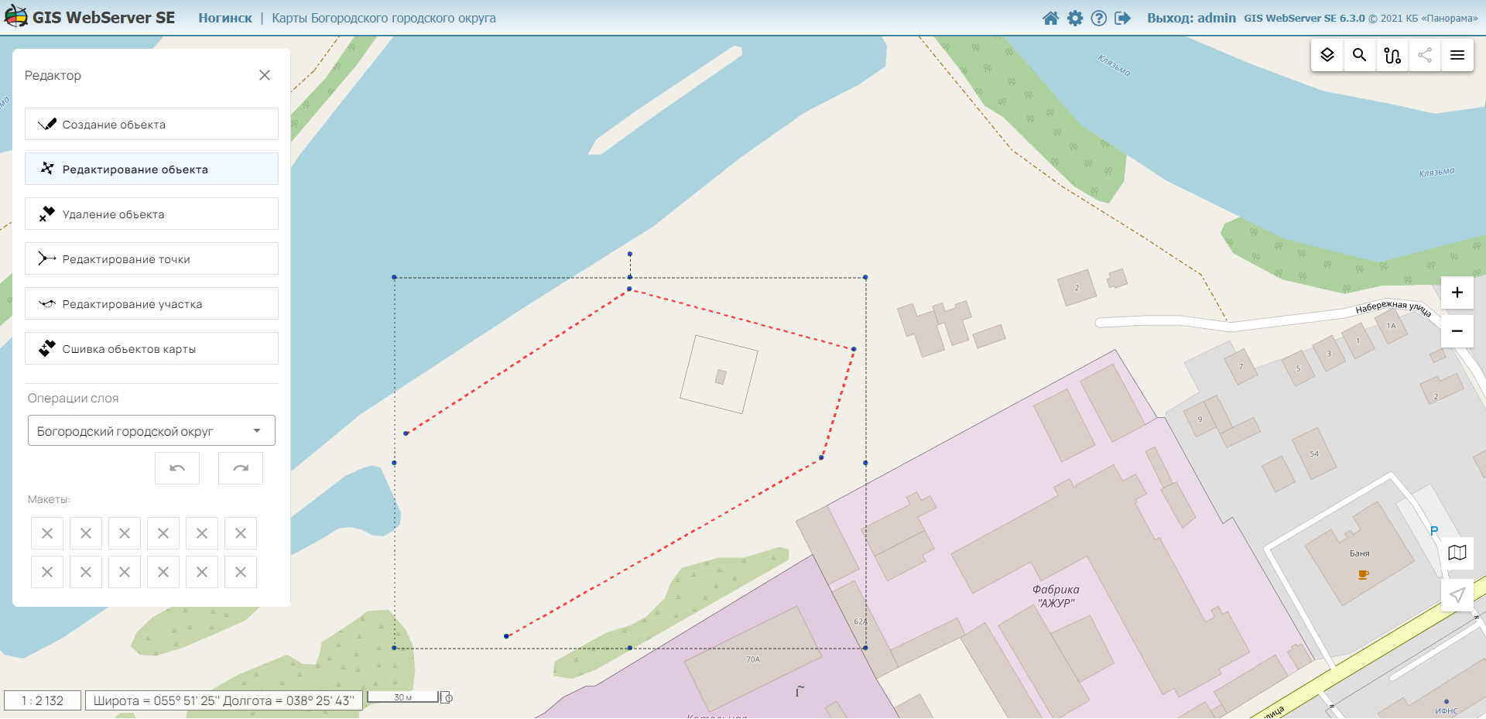Open the hamburger menu in map toolbar
This screenshot has height=719, width=1486.
coord(1457,55)
